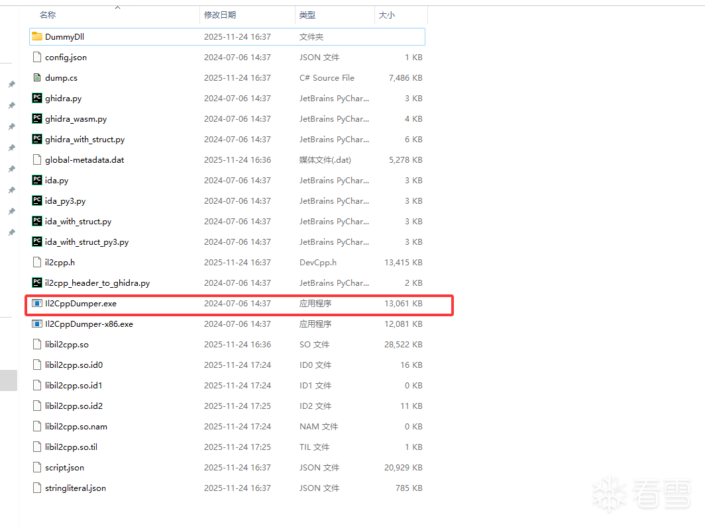Click the il2cpp.h file icon
This screenshot has height=528, width=705.
(x=37, y=262)
